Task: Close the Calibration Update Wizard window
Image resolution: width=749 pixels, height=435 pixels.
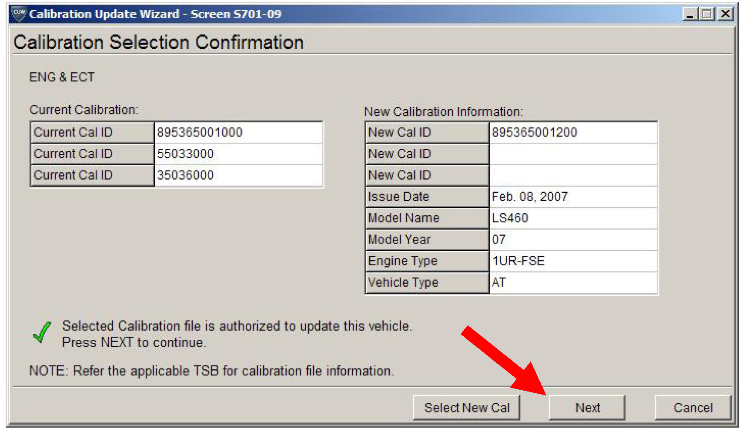Action: click(x=725, y=14)
